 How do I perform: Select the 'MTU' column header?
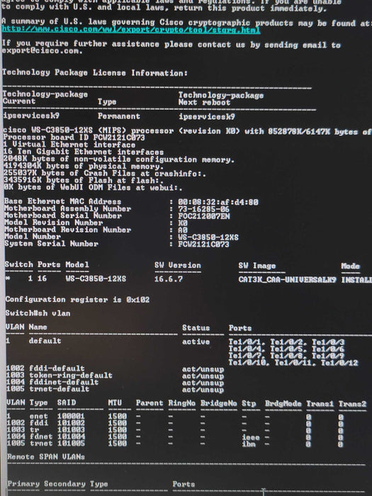point(115,402)
